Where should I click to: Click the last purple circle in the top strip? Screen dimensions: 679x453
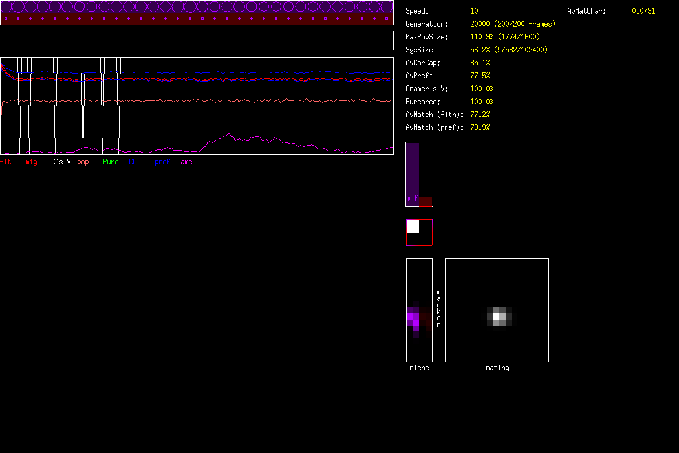387,7
